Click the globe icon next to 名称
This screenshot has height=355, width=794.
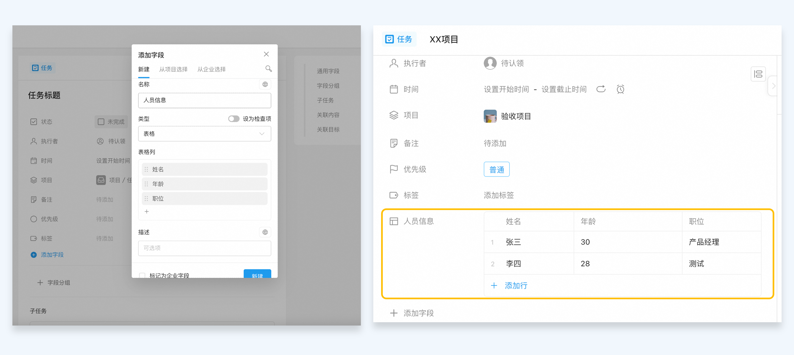265,84
